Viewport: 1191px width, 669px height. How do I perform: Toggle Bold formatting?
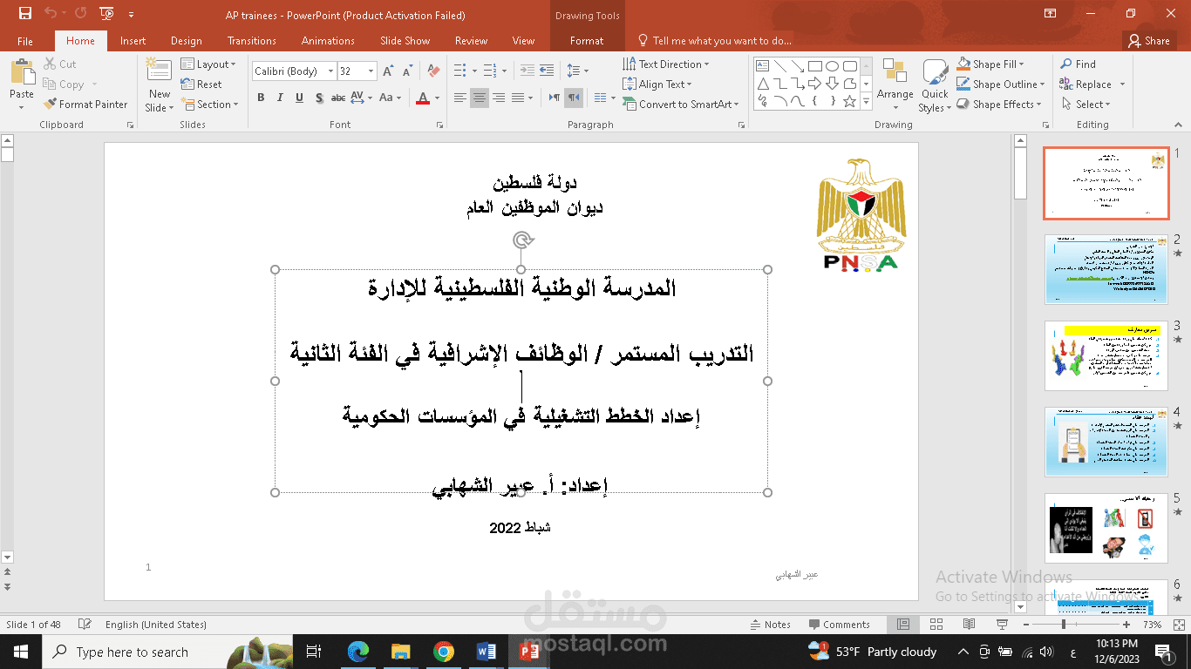pos(261,98)
